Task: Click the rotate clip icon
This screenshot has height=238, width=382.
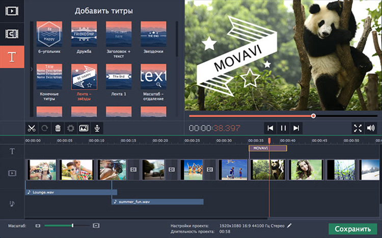Action: (44, 128)
